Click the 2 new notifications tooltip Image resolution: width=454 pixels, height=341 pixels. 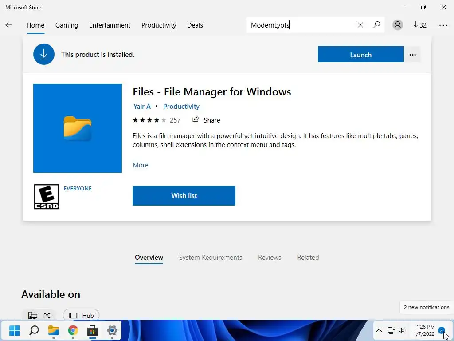[x=427, y=307]
